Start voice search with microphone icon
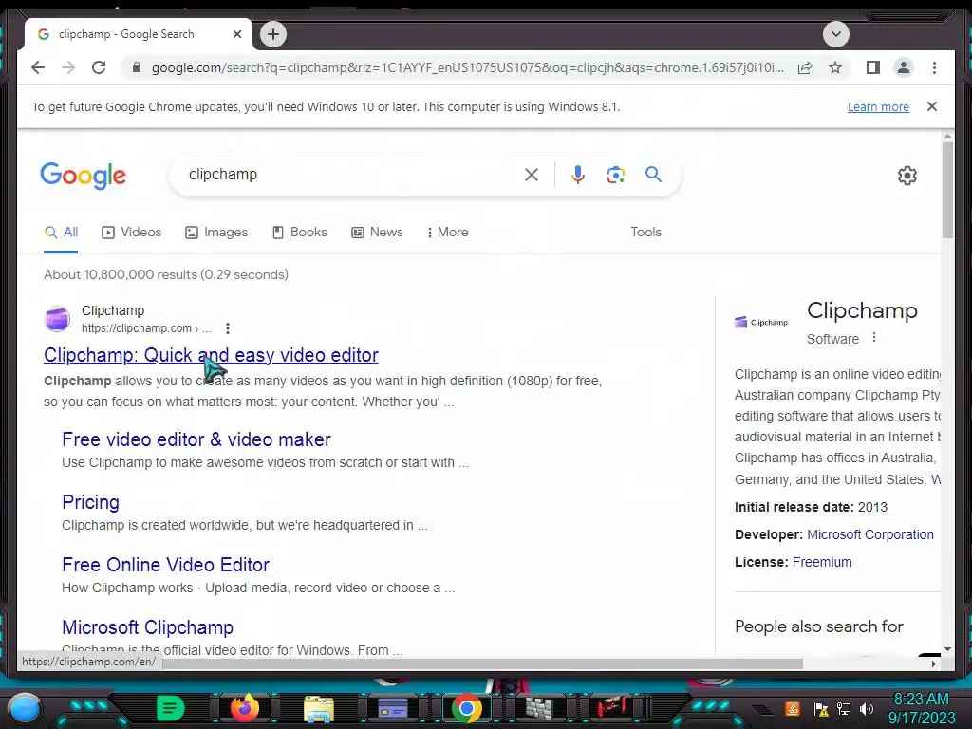Viewport: 972px width, 729px height. [578, 175]
